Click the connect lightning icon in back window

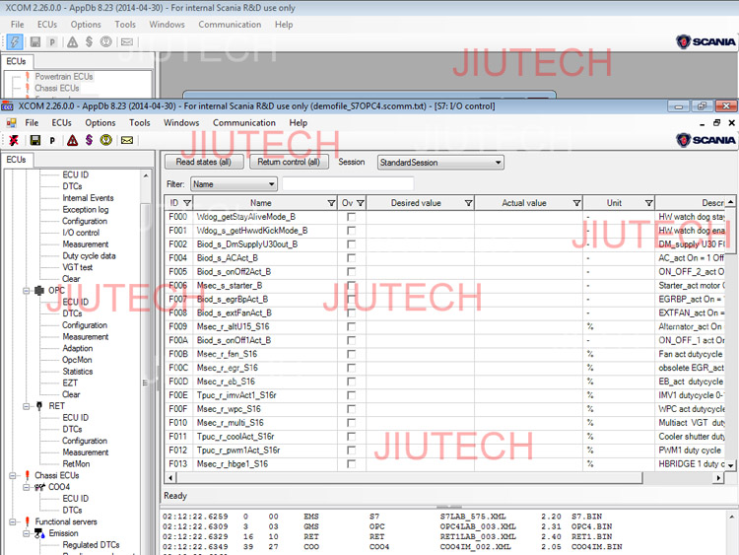tap(15, 42)
